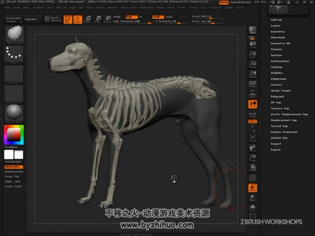This screenshot has width=315, height=236.
Task: Open the Document menu
Action: point(38,7)
